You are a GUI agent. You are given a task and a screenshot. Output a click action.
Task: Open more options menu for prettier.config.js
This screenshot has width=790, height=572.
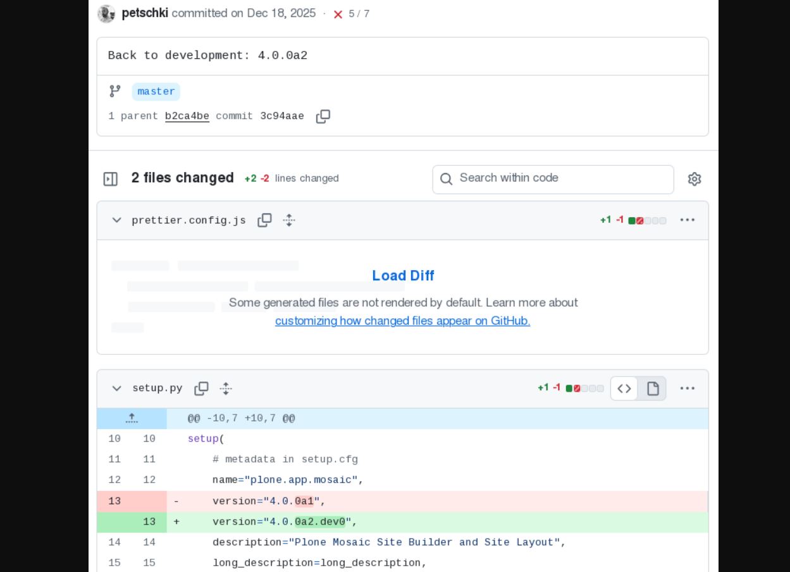tap(687, 220)
